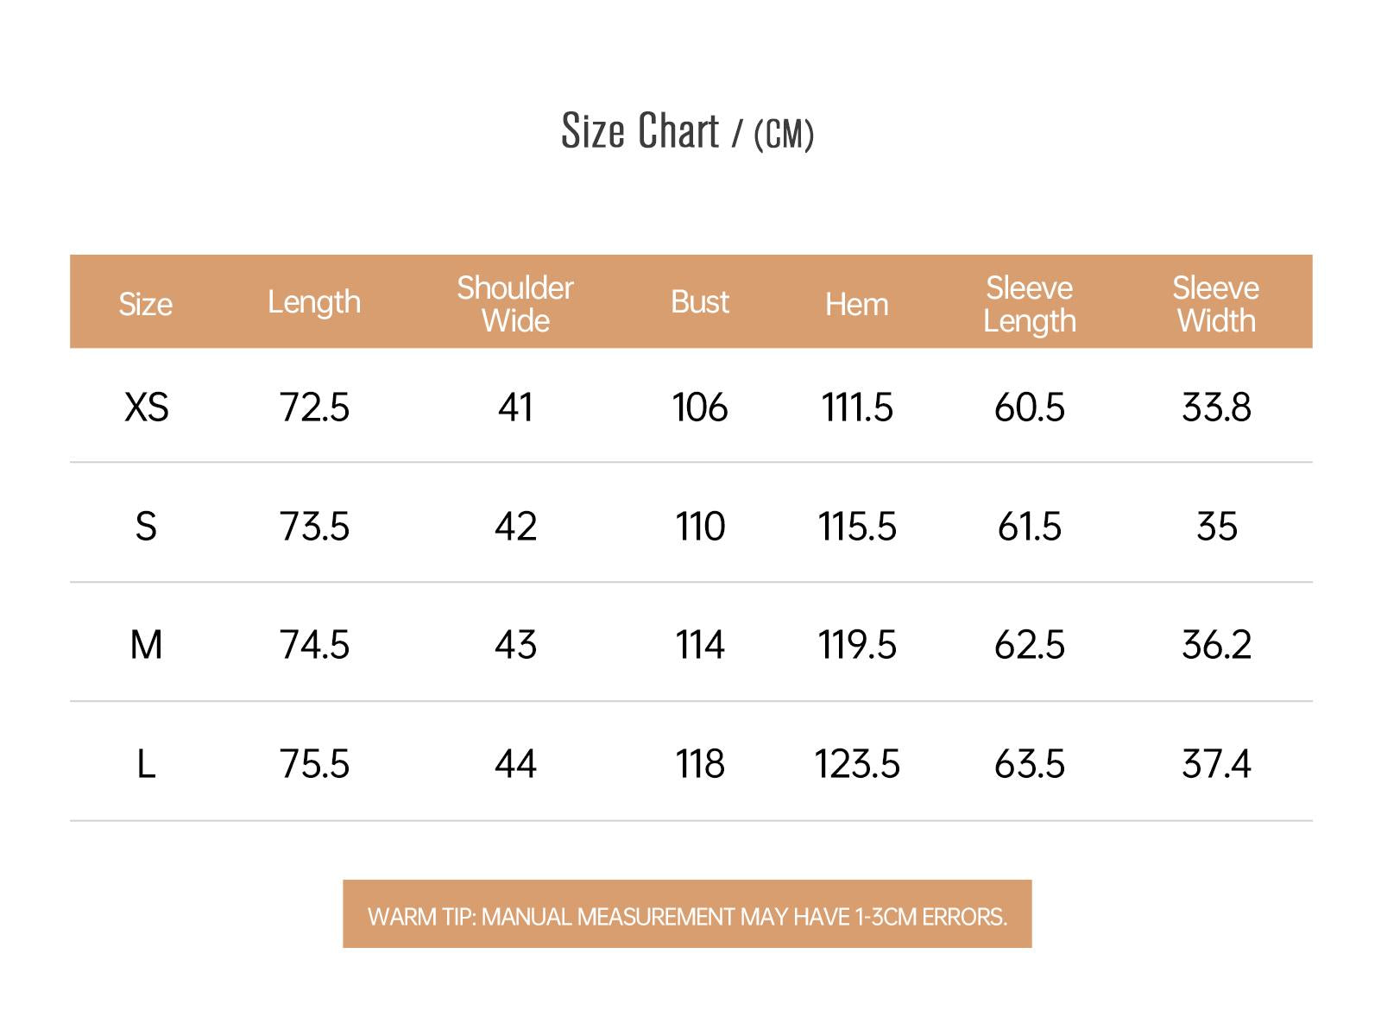Click the M size row label

pyautogui.click(x=146, y=645)
